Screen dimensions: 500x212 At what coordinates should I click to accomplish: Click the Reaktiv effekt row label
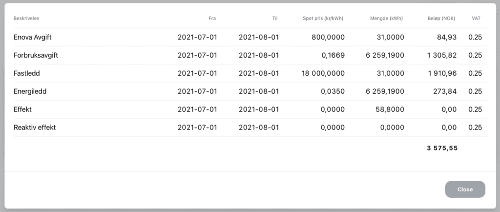pyautogui.click(x=35, y=127)
